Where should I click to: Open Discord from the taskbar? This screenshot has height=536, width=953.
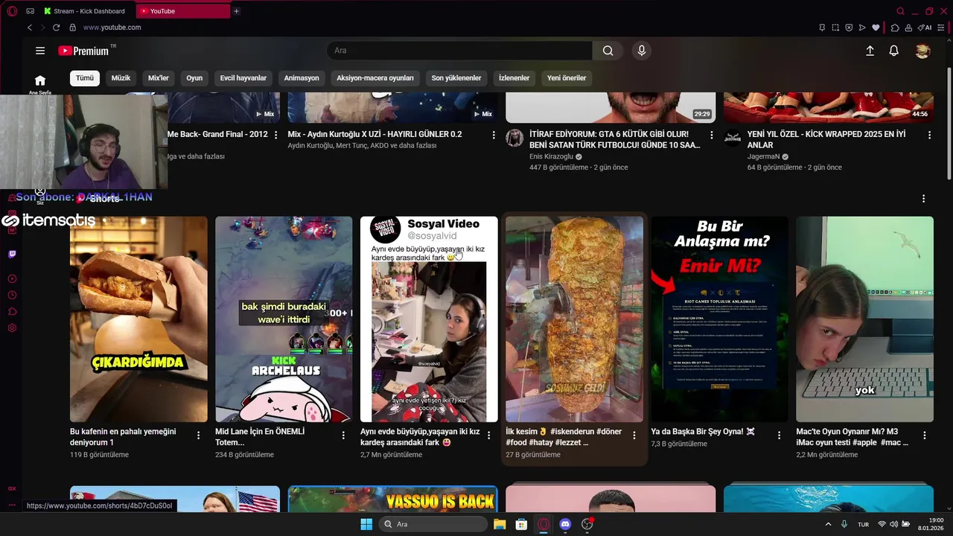565,524
